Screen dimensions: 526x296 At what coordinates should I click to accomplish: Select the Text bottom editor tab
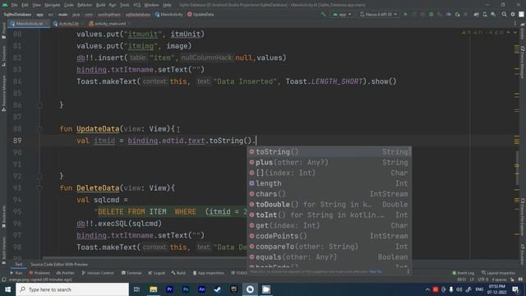[x=18, y=265]
